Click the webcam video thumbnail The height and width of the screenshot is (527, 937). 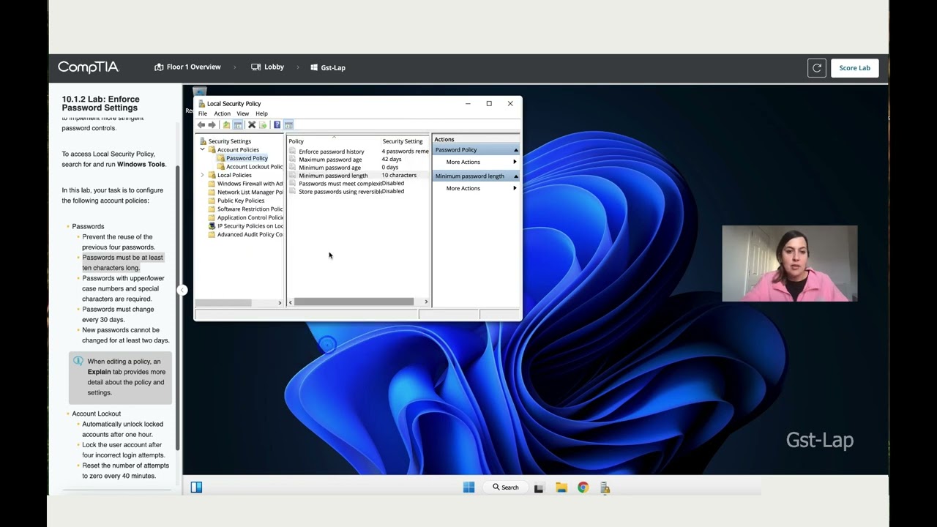click(x=789, y=263)
